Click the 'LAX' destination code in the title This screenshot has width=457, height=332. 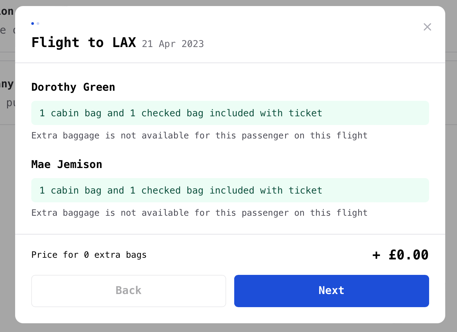point(124,43)
